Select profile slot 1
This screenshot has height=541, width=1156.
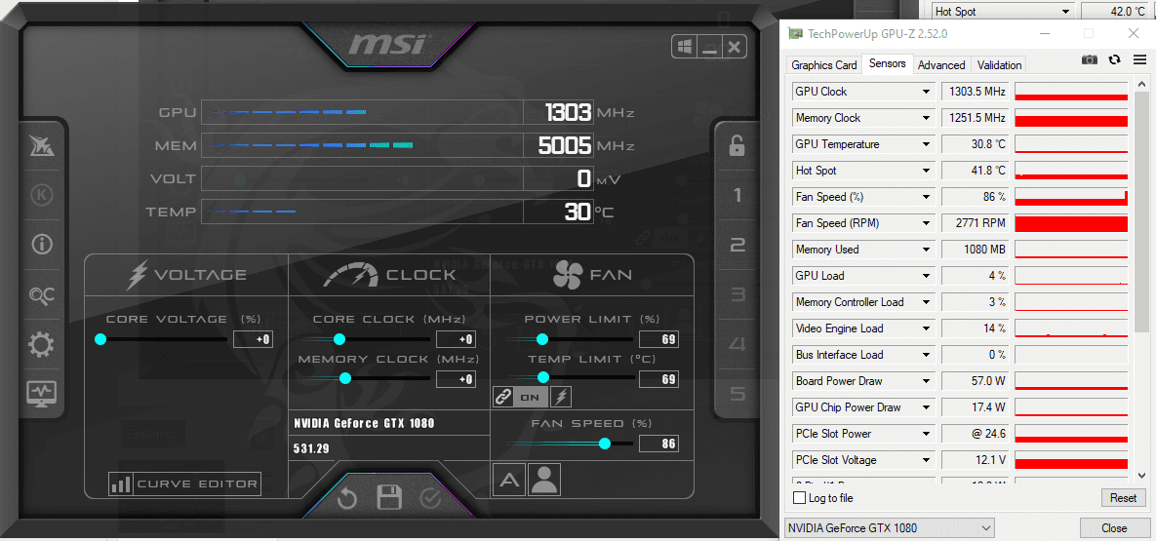[737, 196]
